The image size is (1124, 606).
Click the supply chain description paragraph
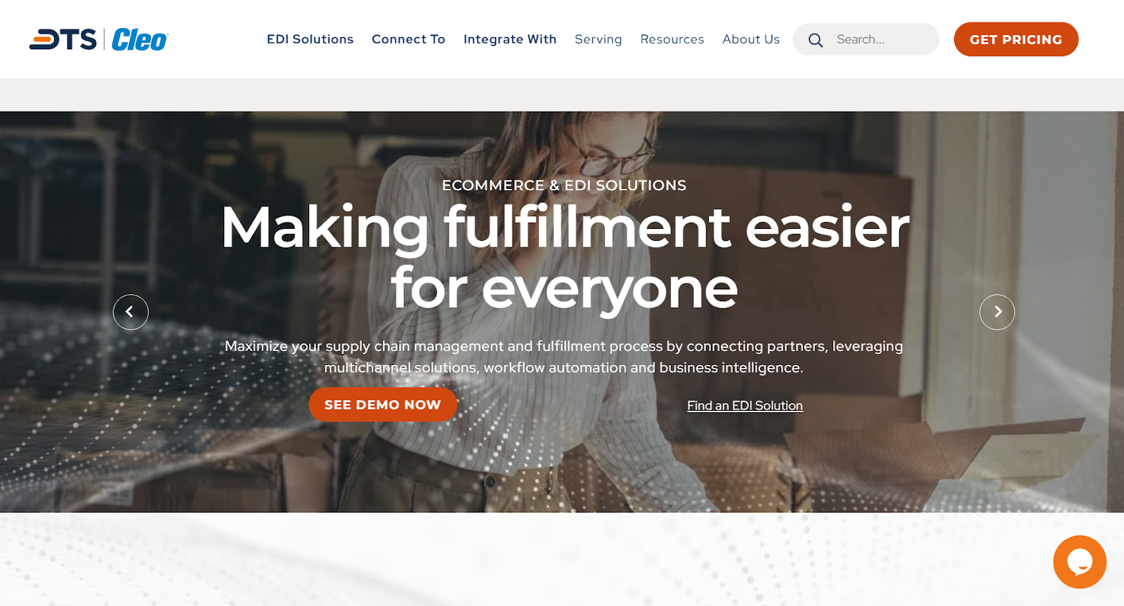click(x=563, y=357)
